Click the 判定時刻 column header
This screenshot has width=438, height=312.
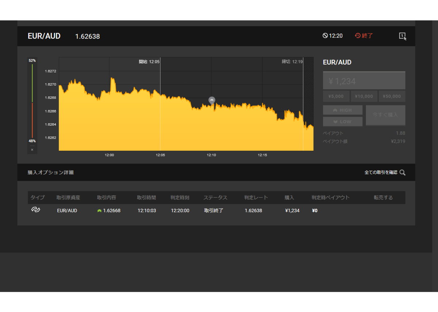pyautogui.click(x=180, y=198)
